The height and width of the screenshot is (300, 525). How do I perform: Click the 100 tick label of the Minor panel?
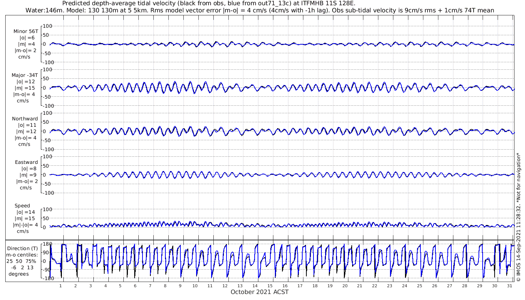tap(48, 26)
